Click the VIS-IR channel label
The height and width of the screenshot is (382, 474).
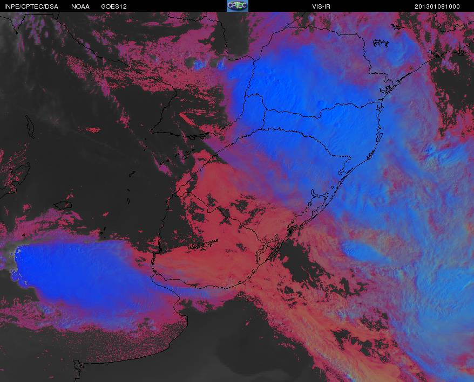[x=321, y=6]
